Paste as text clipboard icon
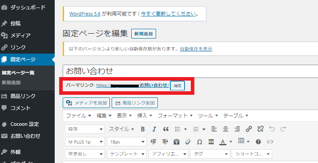Viewport: 318px width, 163px height. click(177, 142)
